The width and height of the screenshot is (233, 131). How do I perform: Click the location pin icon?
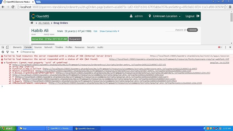[x=150, y=16]
